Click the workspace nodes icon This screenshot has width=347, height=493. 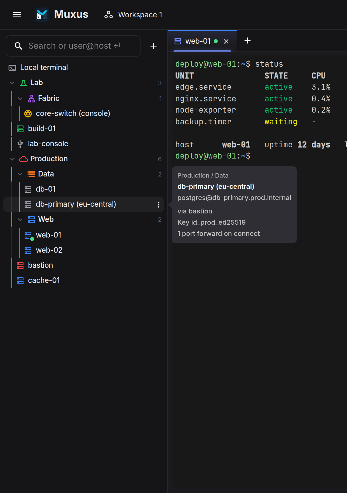click(x=108, y=15)
